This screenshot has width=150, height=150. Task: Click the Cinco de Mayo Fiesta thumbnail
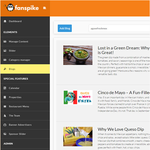[x=78, y=97]
